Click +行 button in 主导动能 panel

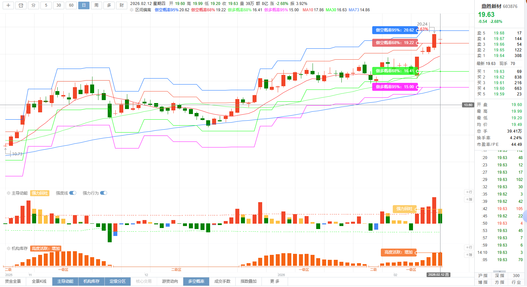469,192
